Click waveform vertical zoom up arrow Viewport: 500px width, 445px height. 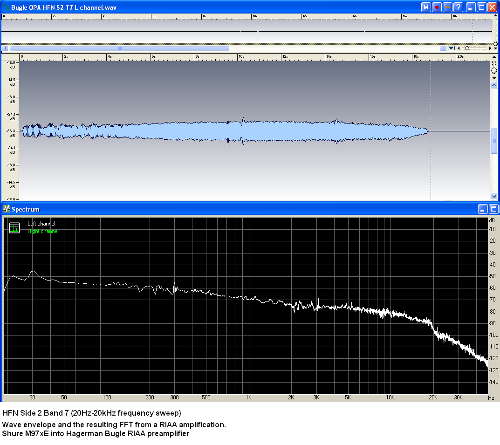[494, 57]
